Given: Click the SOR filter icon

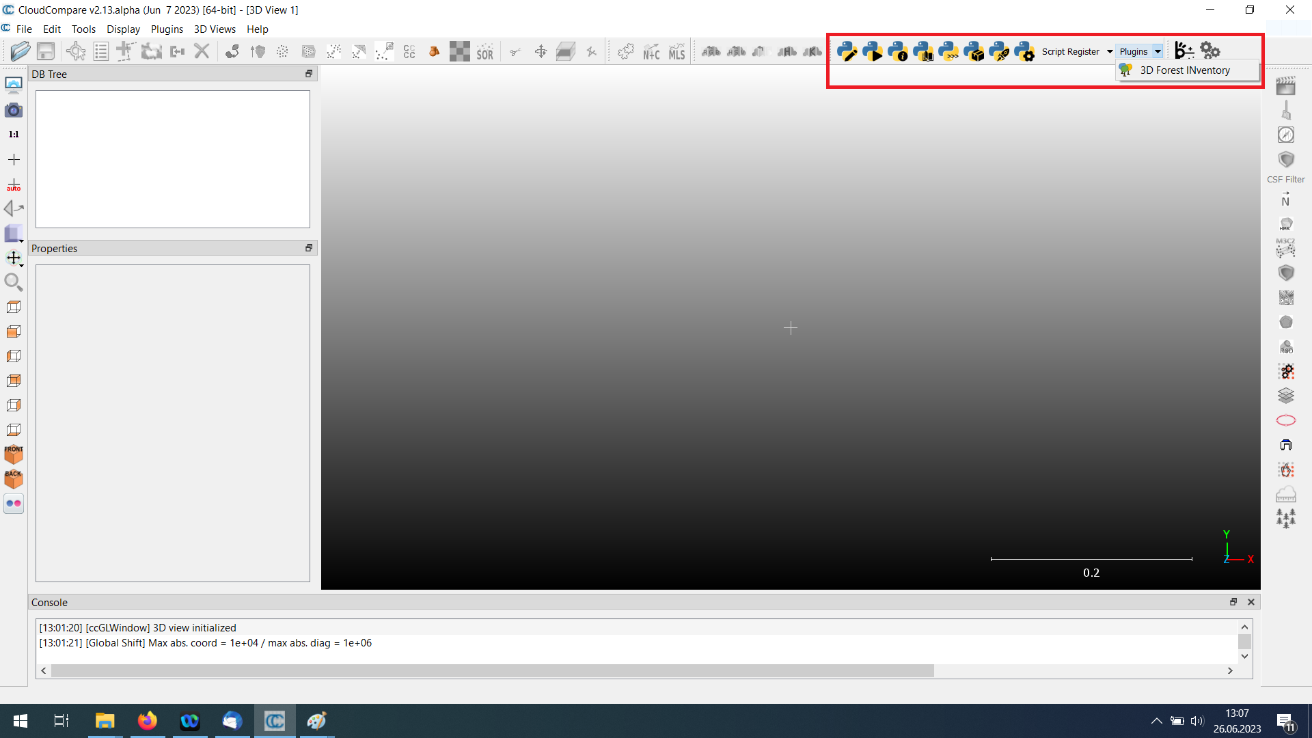Looking at the screenshot, I should (484, 52).
